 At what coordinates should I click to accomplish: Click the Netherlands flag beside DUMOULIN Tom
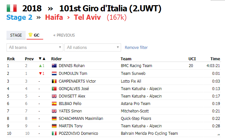54,74
